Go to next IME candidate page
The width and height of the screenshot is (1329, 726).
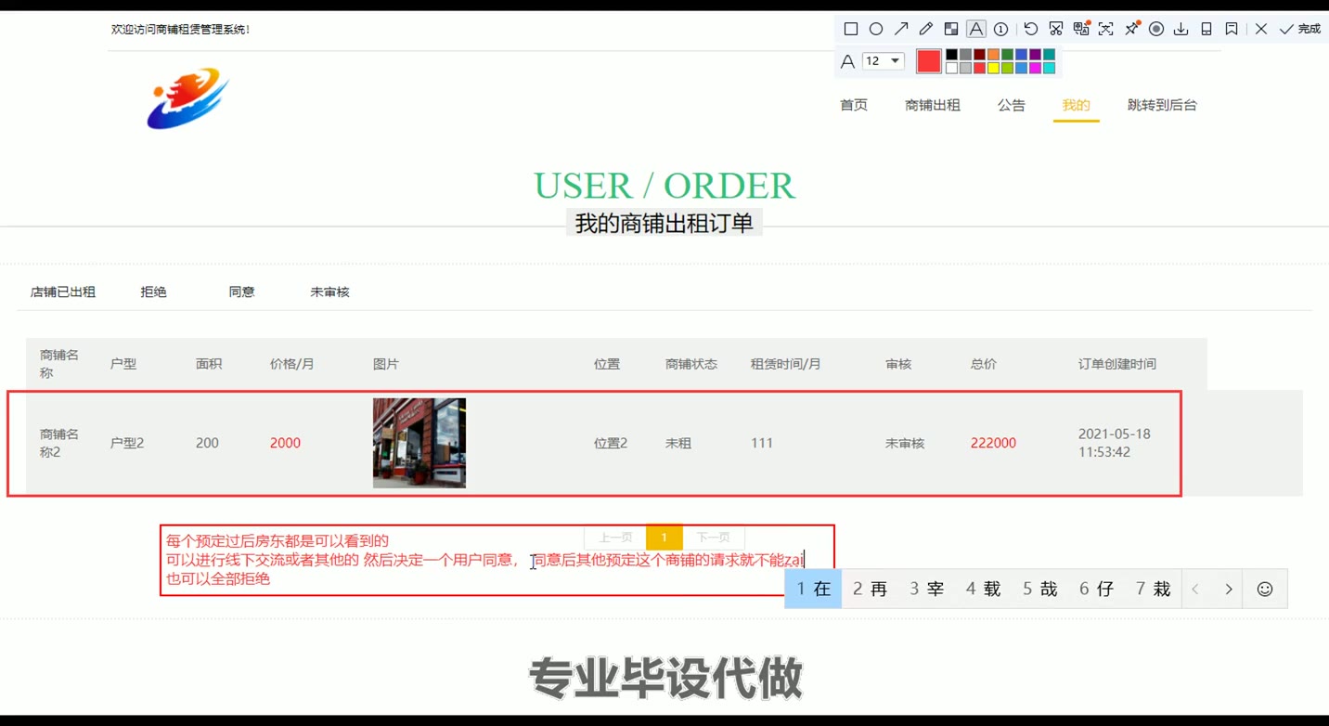click(x=1229, y=589)
